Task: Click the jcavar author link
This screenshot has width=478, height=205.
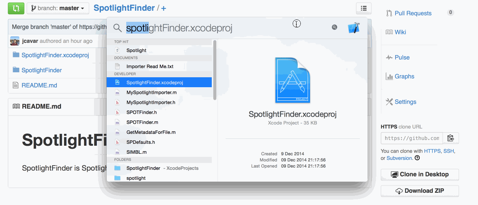Action: point(30,41)
